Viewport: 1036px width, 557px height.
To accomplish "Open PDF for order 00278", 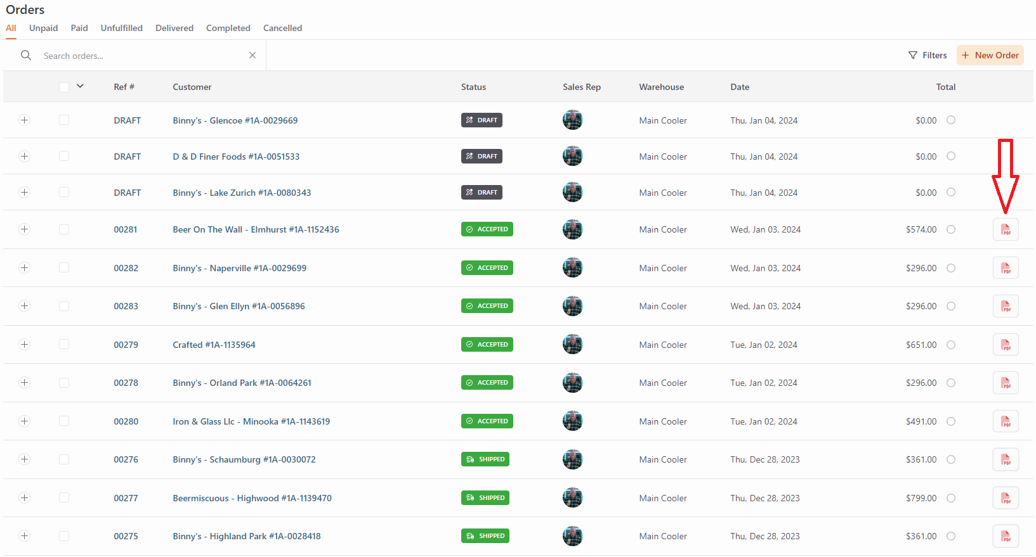I will [x=1006, y=383].
